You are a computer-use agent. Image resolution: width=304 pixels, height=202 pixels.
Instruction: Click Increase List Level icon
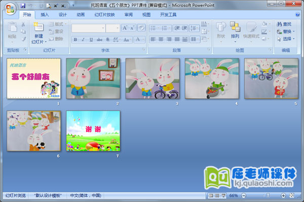coord(184,28)
